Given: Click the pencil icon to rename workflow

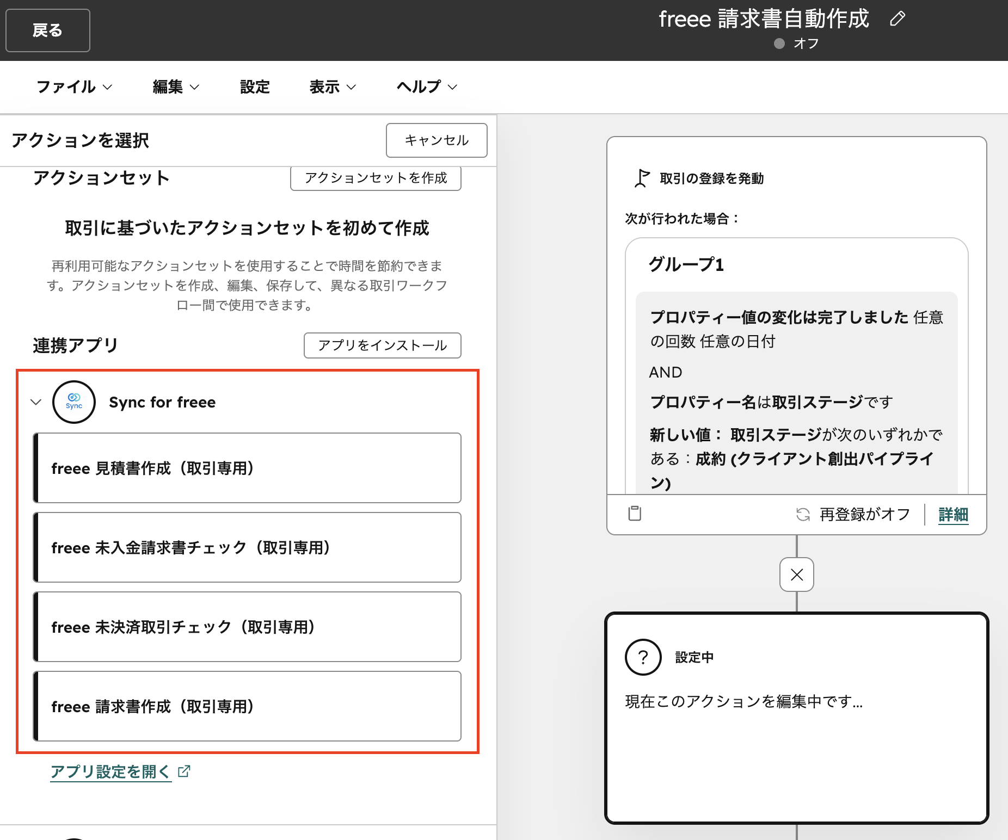Looking at the screenshot, I should [898, 19].
